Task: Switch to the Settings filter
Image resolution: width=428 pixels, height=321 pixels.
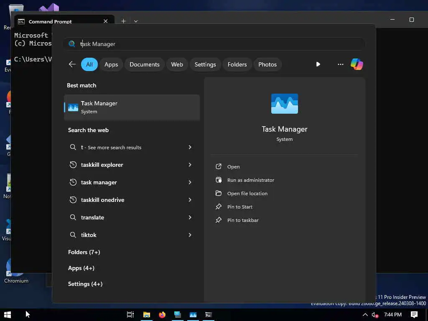Action: pyautogui.click(x=205, y=64)
